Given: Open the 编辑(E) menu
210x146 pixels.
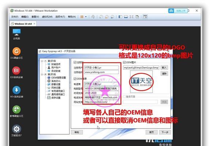Looking at the screenshot, I should tap(25, 17).
